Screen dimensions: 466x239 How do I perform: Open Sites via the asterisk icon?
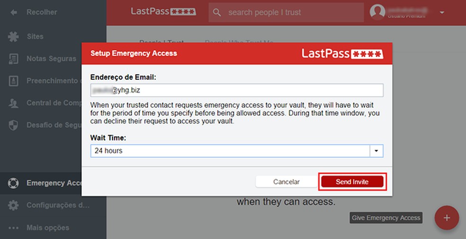13,36
